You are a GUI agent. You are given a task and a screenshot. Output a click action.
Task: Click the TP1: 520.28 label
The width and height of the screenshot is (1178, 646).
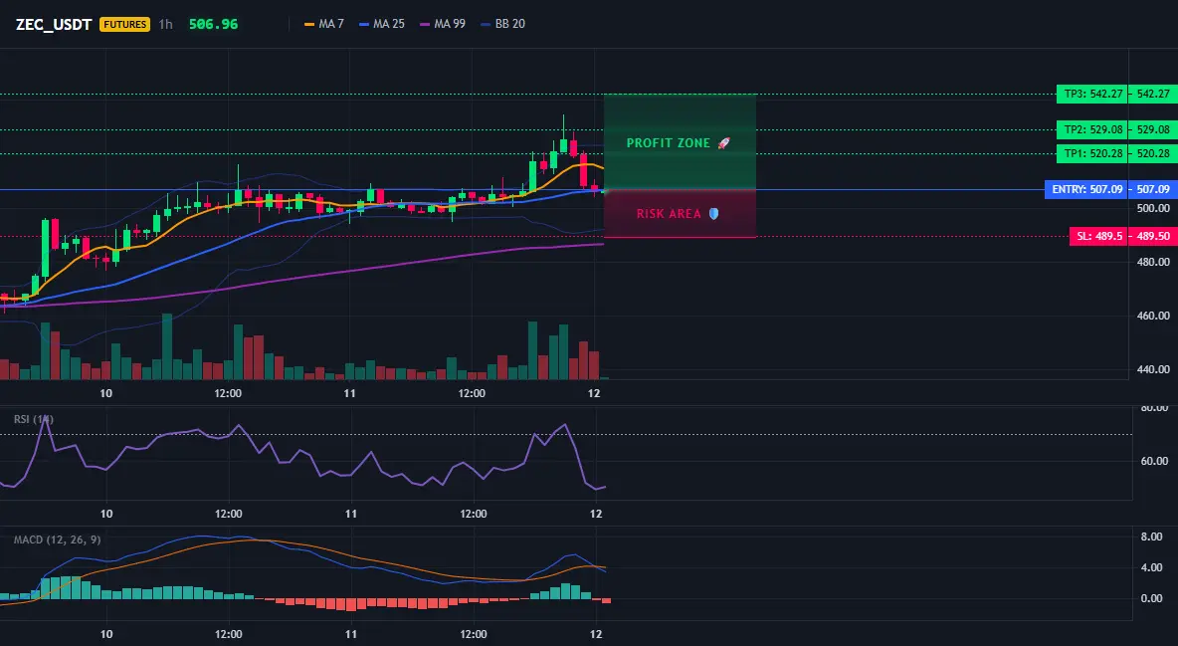coord(1093,153)
